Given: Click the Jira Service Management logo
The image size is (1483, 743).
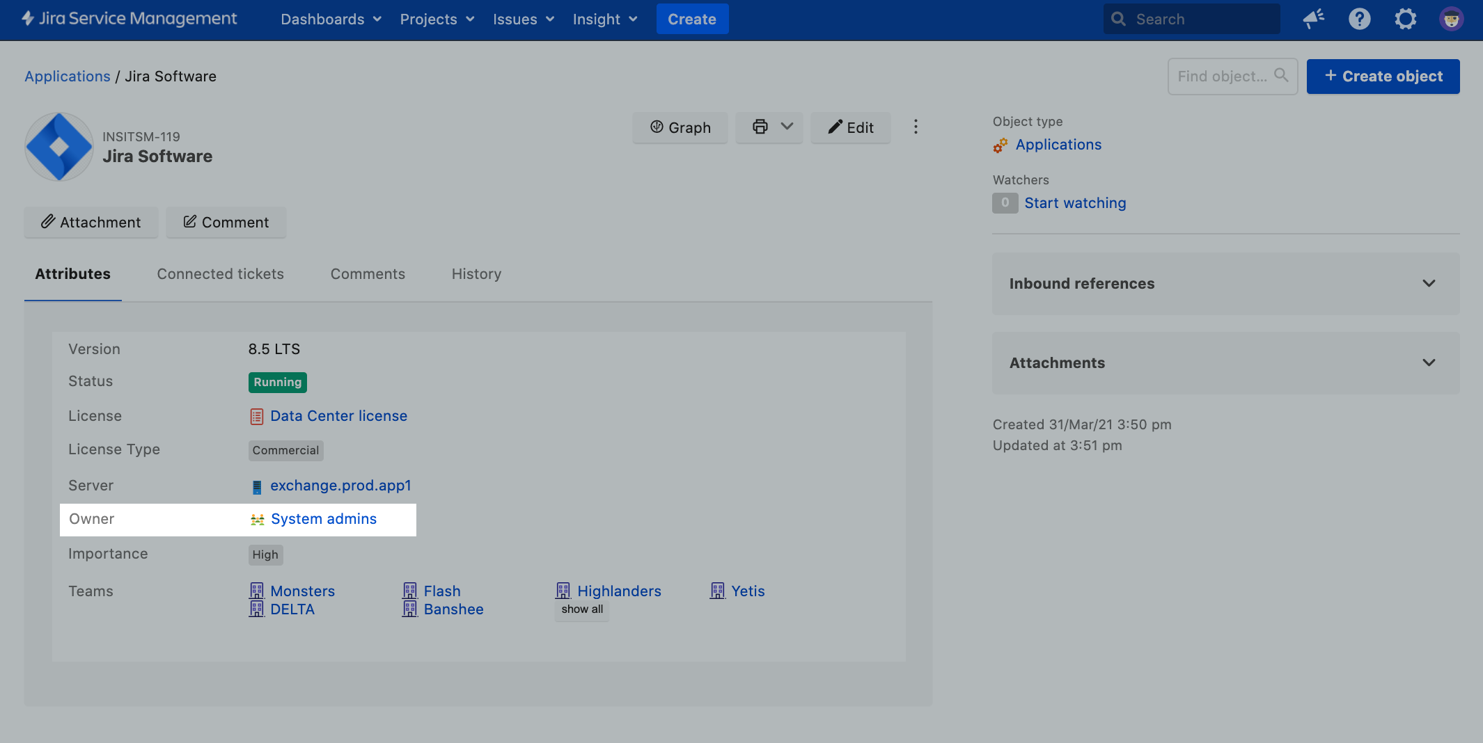Looking at the screenshot, I should 130,19.
